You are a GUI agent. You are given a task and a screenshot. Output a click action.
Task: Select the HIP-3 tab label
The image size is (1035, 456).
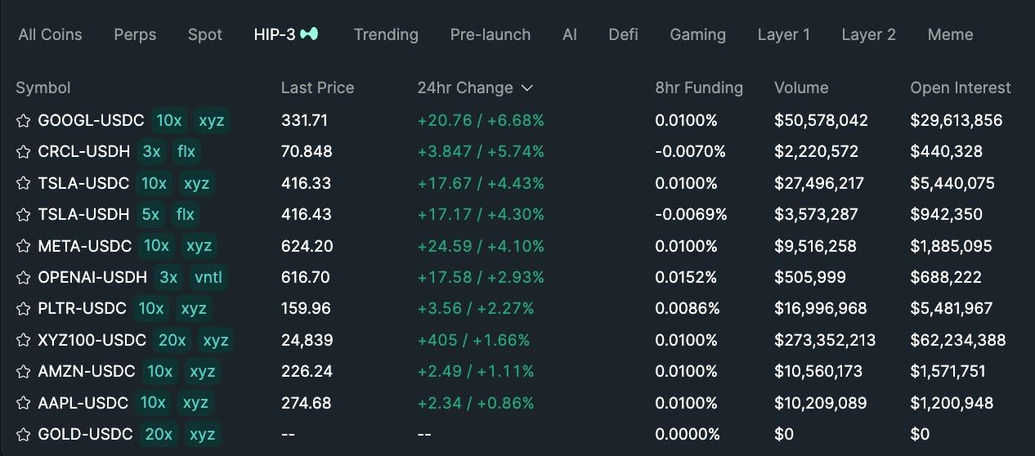tap(275, 35)
